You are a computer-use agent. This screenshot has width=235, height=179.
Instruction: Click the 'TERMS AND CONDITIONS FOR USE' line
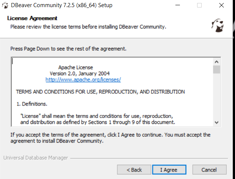tap(100, 92)
